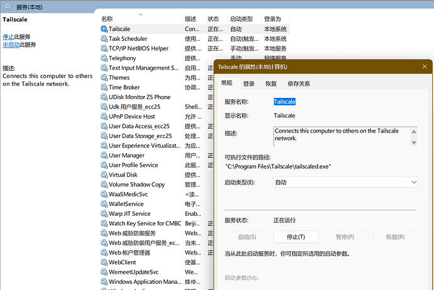Select the WebClient service name
The width and height of the screenshot is (434, 290).
(123, 262)
